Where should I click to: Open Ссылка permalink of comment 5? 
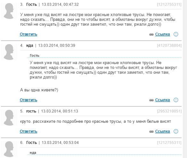[163, 131]
